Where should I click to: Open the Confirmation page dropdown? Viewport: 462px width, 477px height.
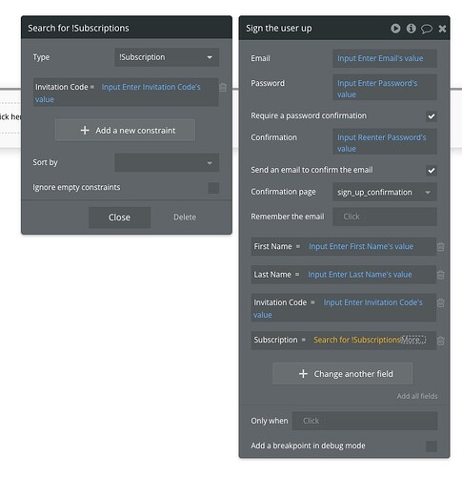pos(385,192)
